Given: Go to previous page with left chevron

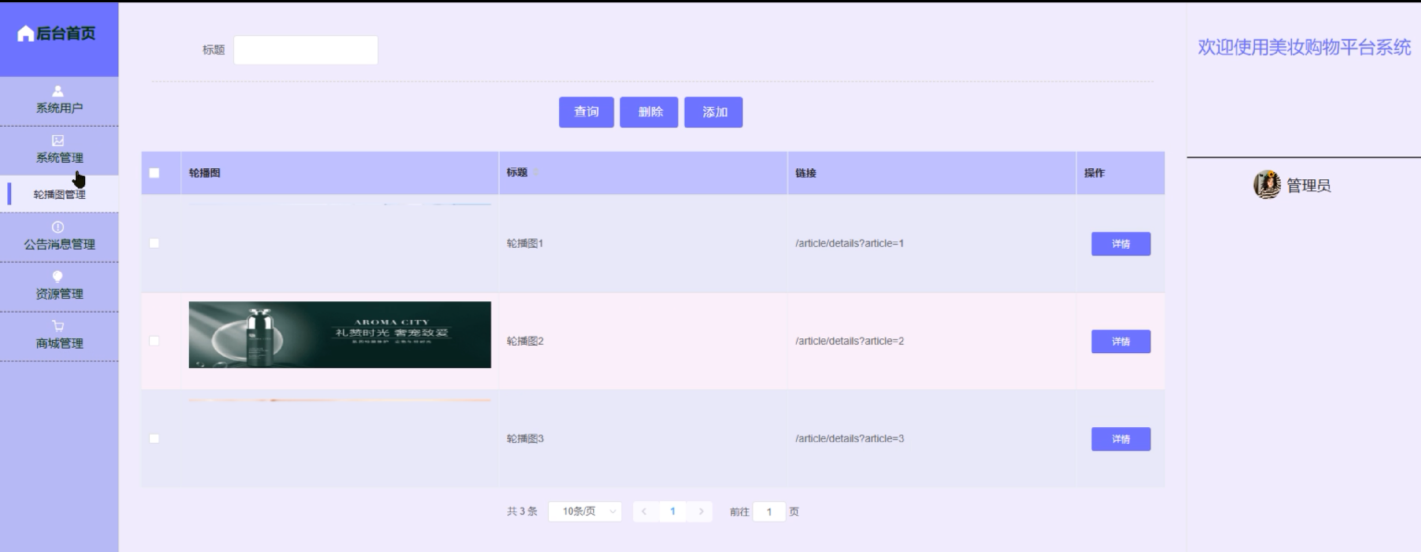Looking at the screenshot, I should pos(644,511).
